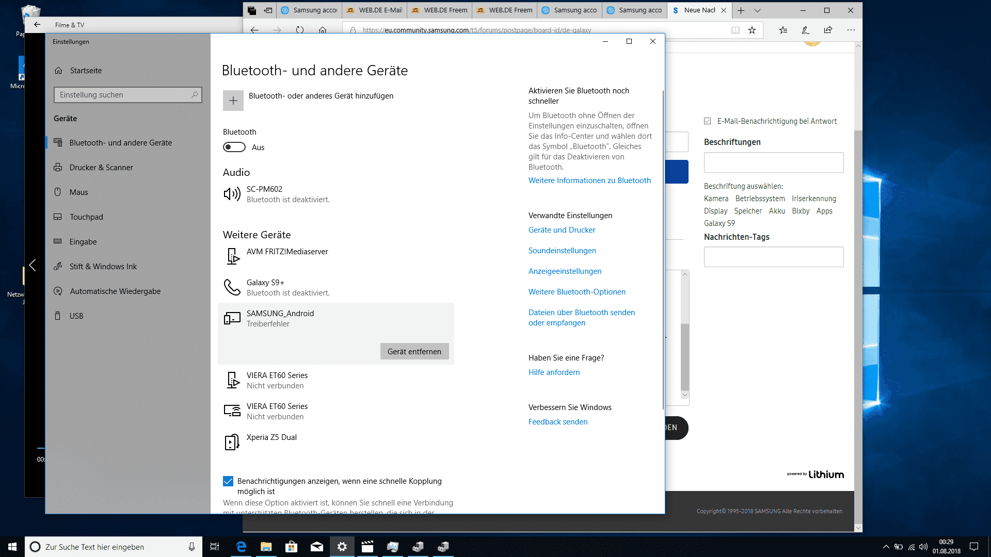Open Weitere Informationen zu Bluetooth link

coord(589,181)
